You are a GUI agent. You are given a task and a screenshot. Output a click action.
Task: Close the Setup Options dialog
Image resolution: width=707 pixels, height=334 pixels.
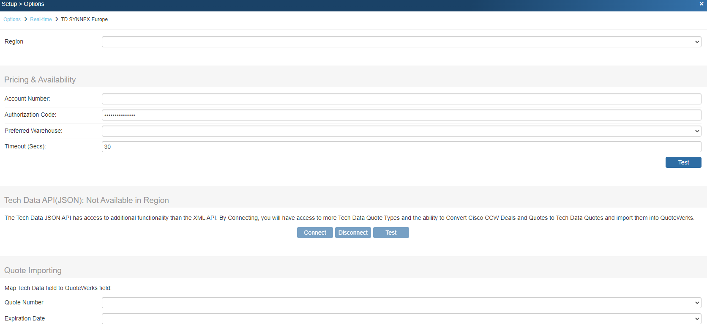coord(702,4)
